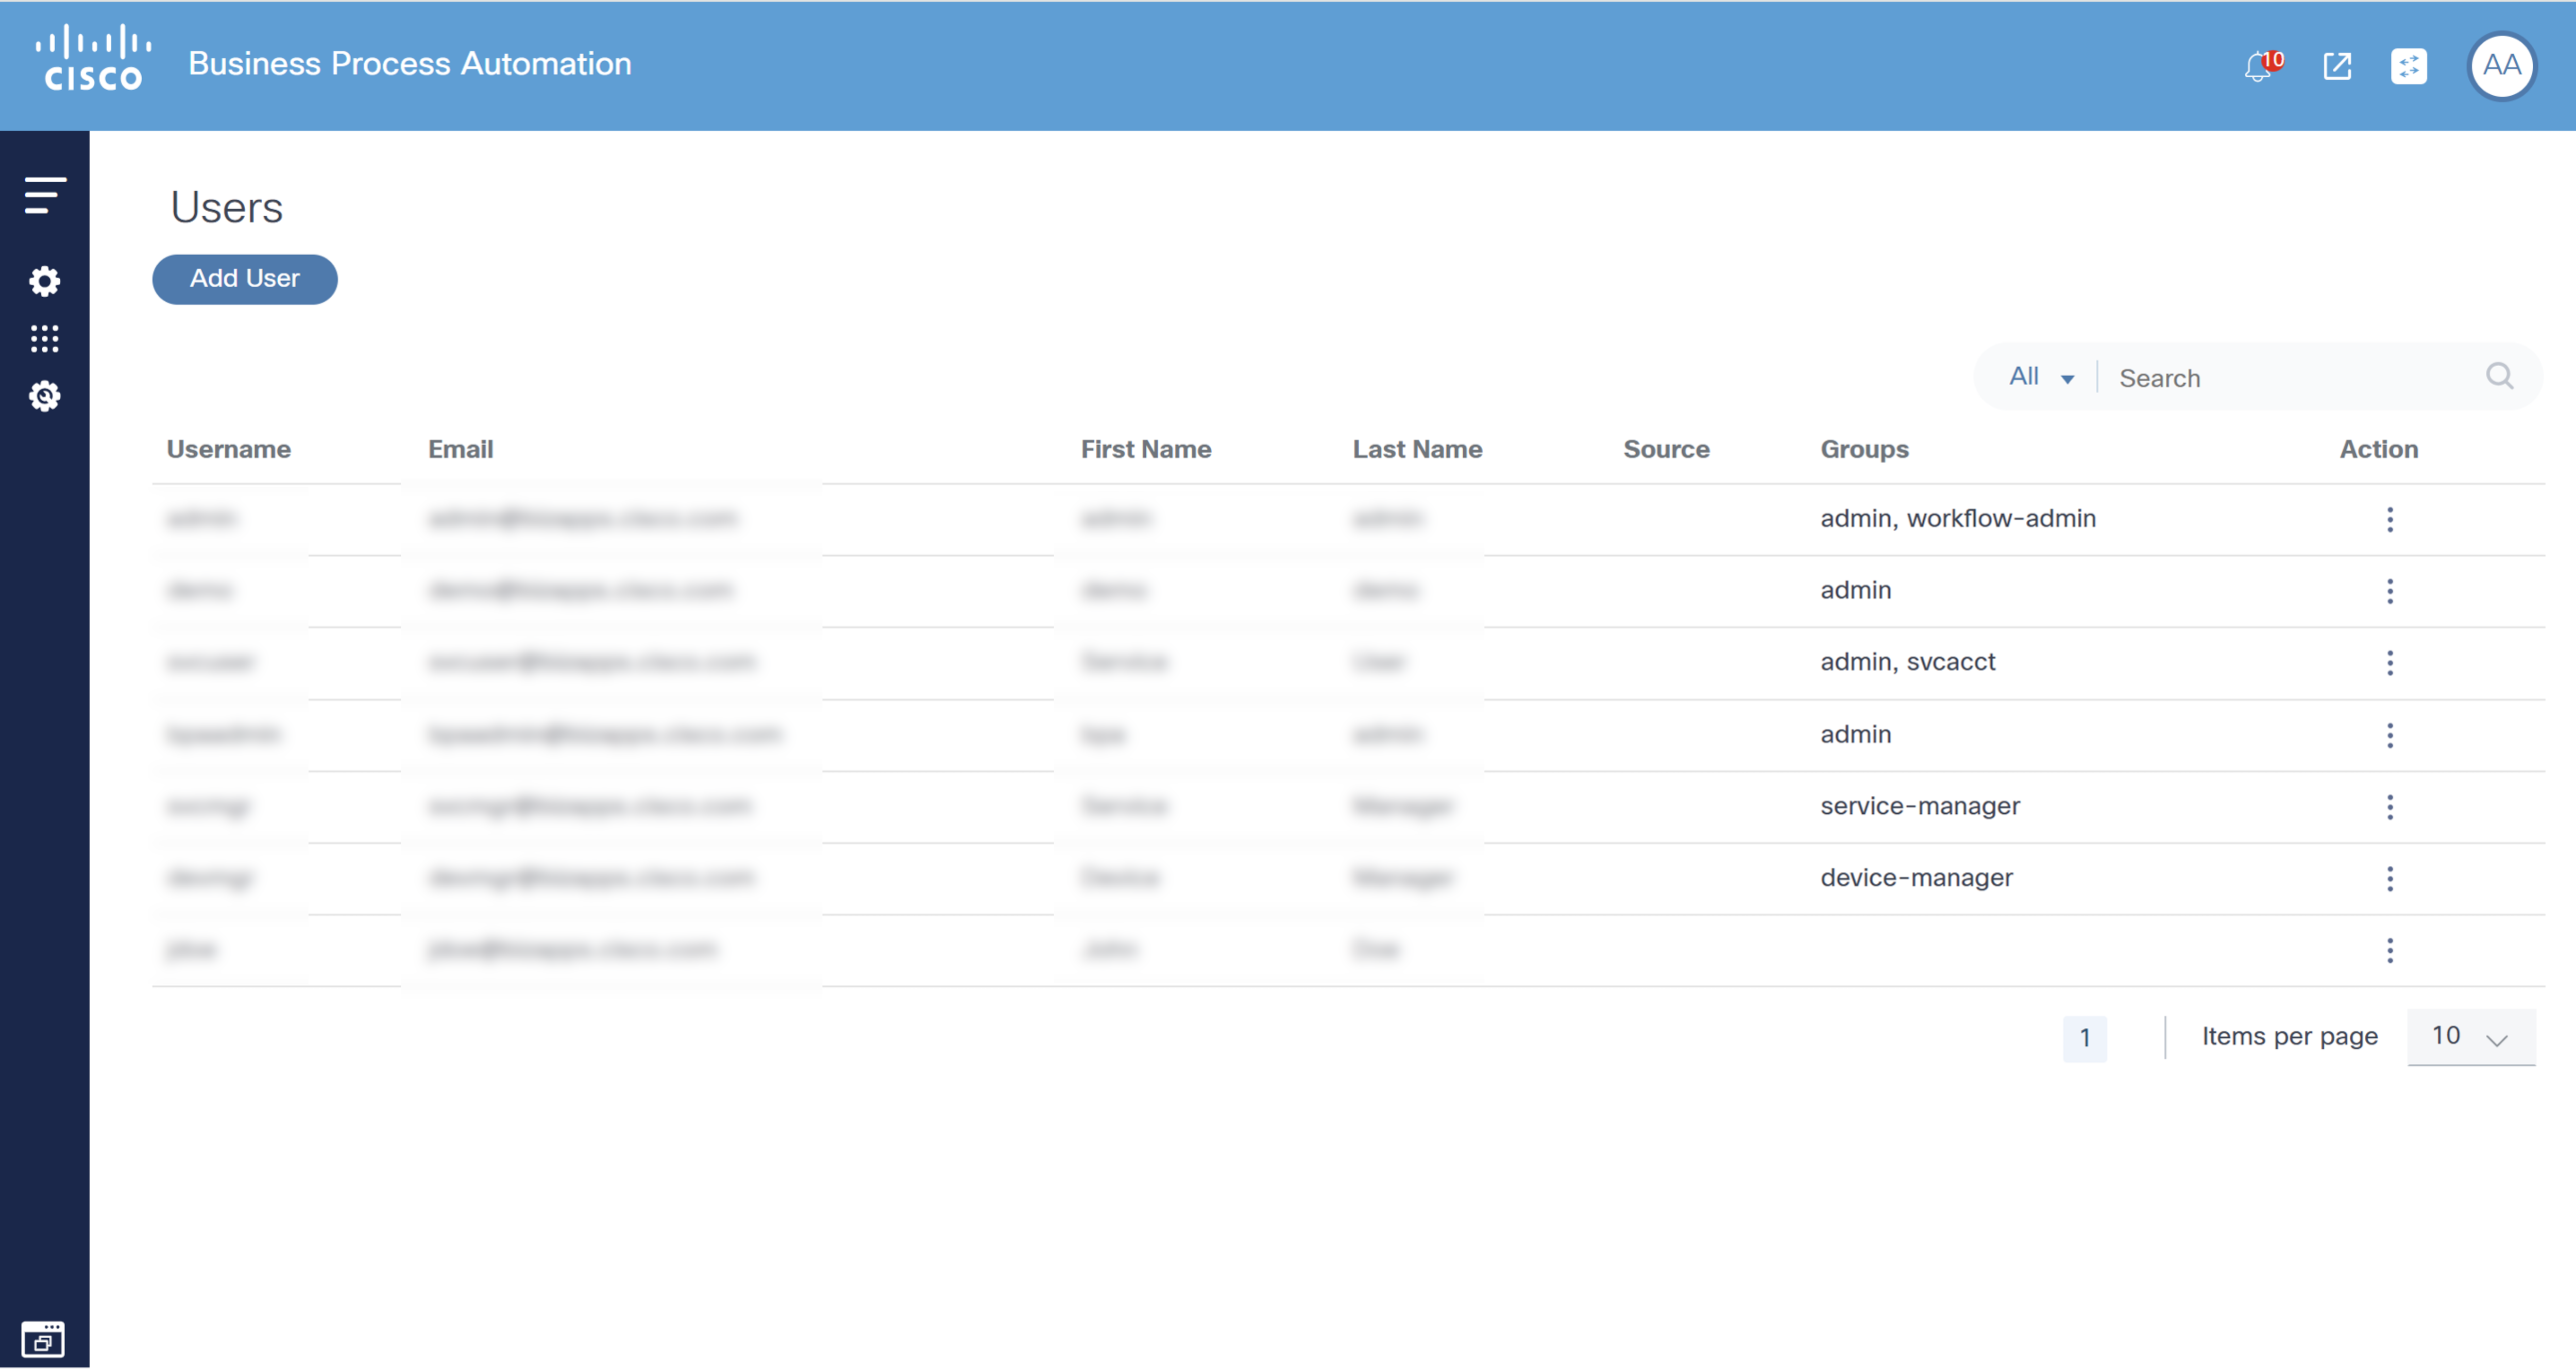Open action menu for the admin, workflow-admin row
The image size is (2576, 1370).
pyautogui.click(x=2390, y=519)
